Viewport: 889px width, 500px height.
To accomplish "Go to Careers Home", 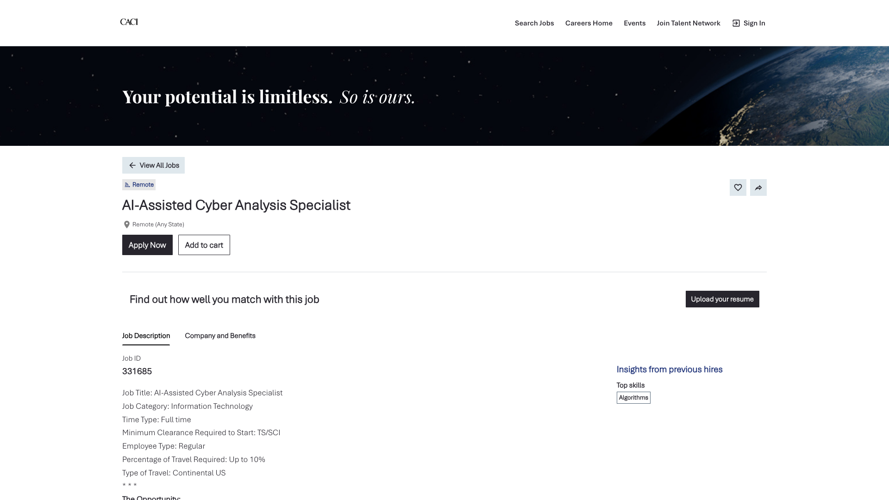I will [589, 23].
